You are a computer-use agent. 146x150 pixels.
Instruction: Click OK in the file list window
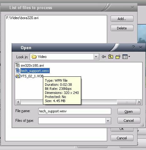click(x=122, y=129)
